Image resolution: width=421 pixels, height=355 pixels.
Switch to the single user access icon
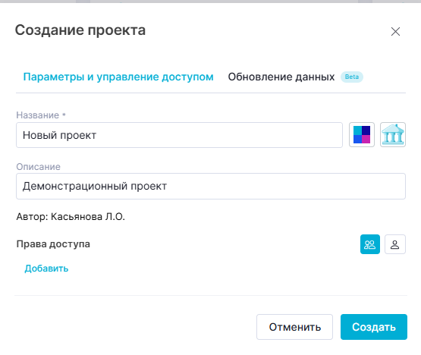[x=395, y=244]
